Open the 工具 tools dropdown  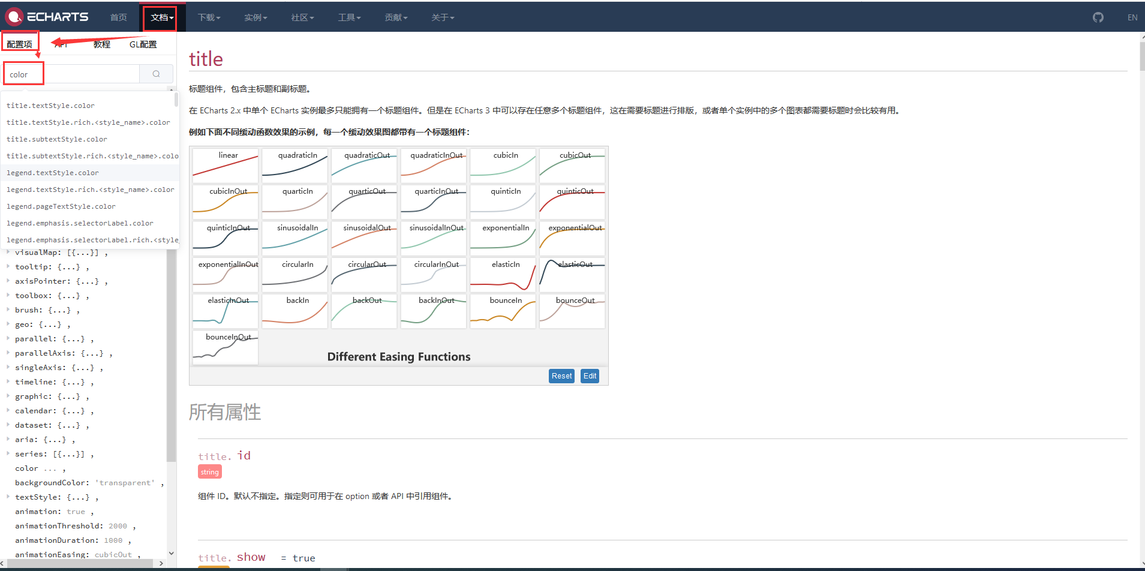(x=349, y=17)
